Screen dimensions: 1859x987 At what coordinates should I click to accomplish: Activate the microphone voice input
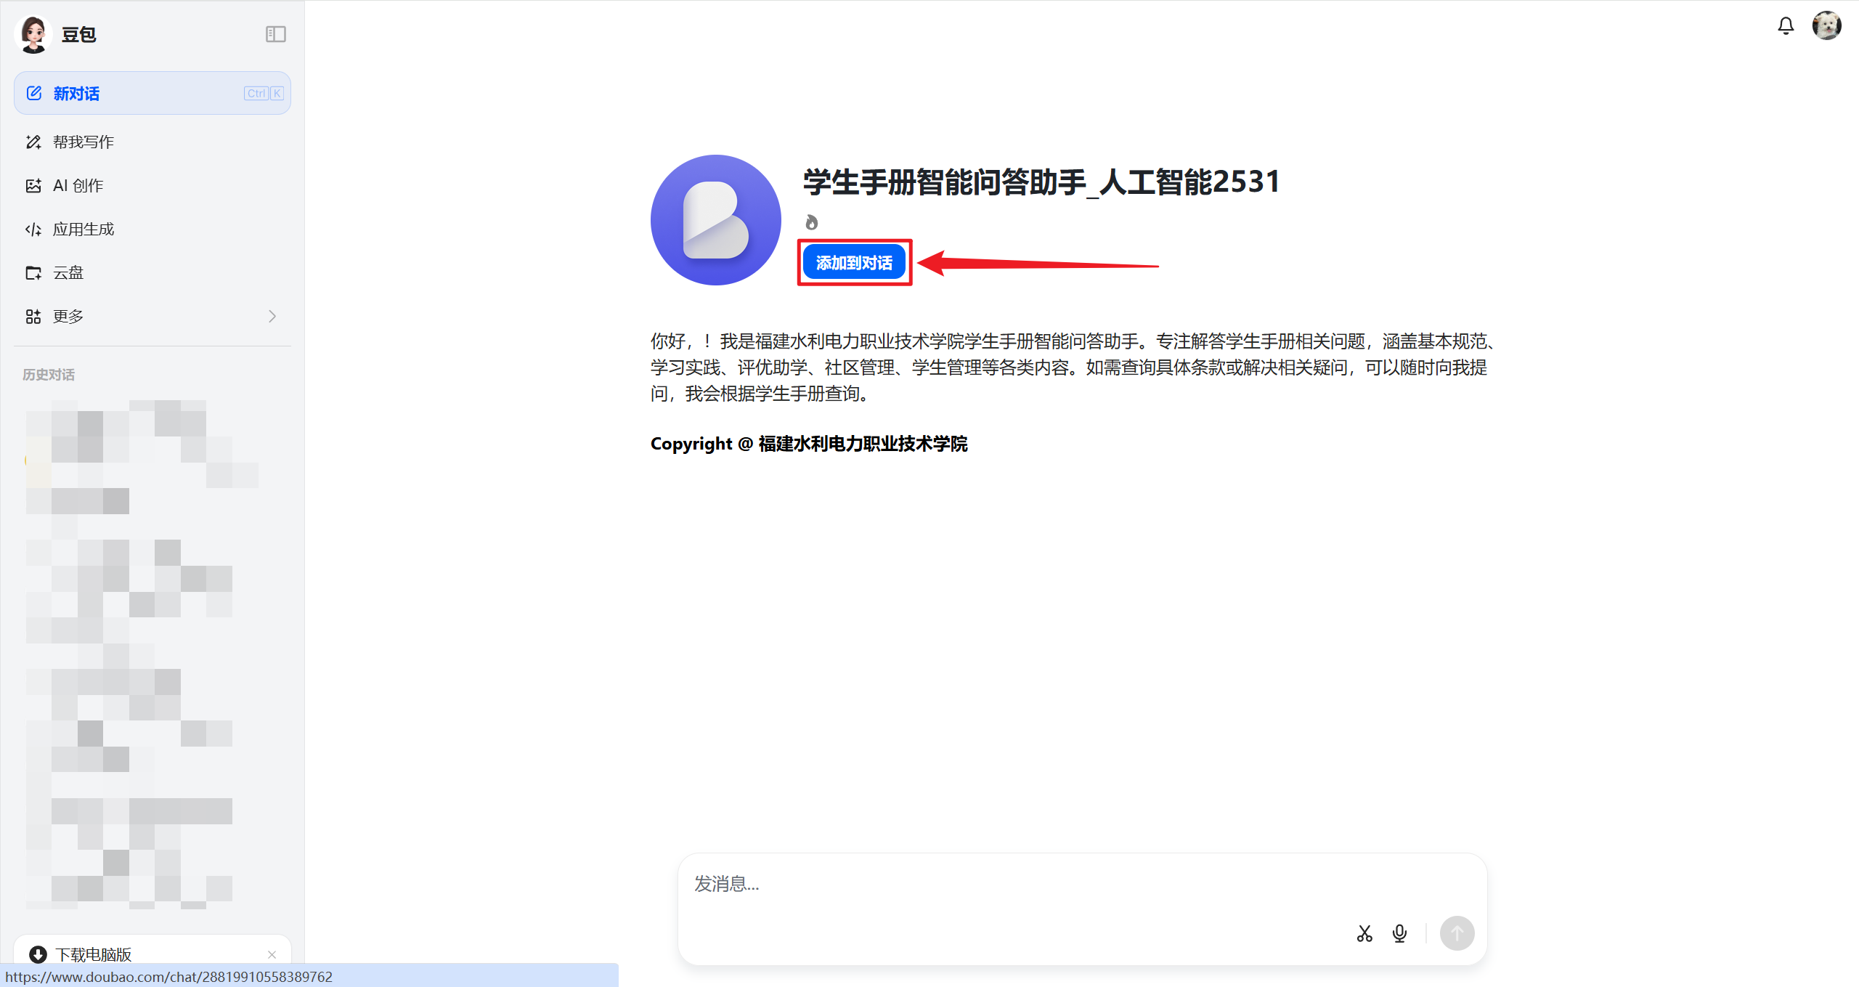click(x=1399, y=933)
